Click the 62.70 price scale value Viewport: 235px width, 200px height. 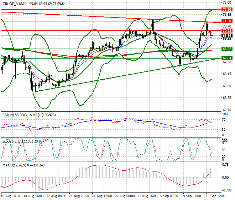tap(227, 110)
